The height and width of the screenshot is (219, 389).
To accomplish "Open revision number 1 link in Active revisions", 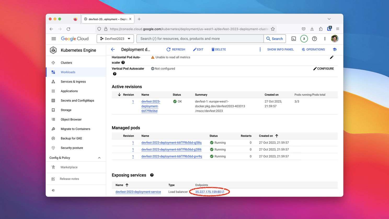I will tap(133, 102).
